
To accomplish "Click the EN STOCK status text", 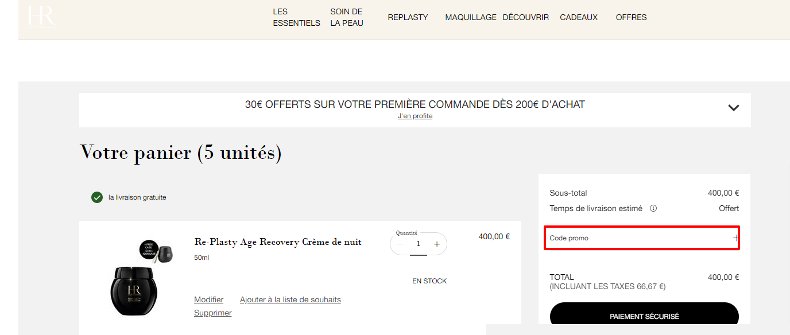I will pos(429,281).
